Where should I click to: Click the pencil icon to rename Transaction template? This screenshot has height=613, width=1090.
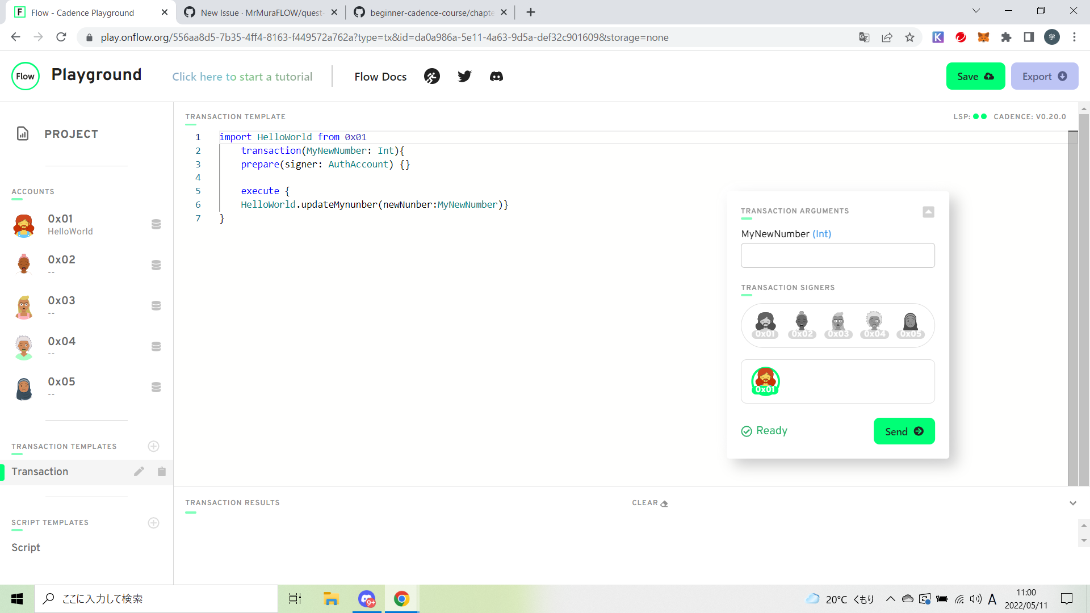pos(139,471)
